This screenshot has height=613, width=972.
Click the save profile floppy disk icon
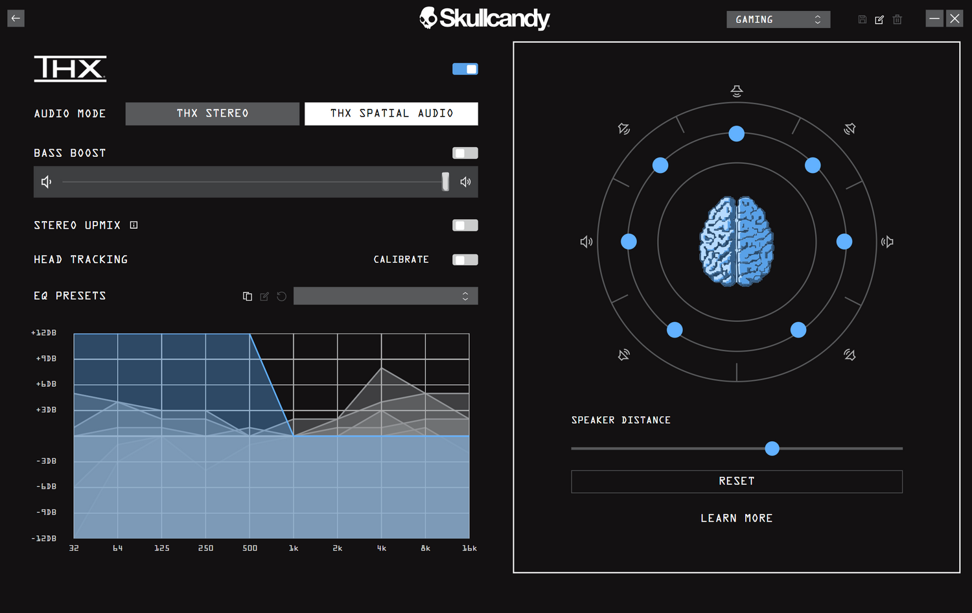tap(862, 19)
